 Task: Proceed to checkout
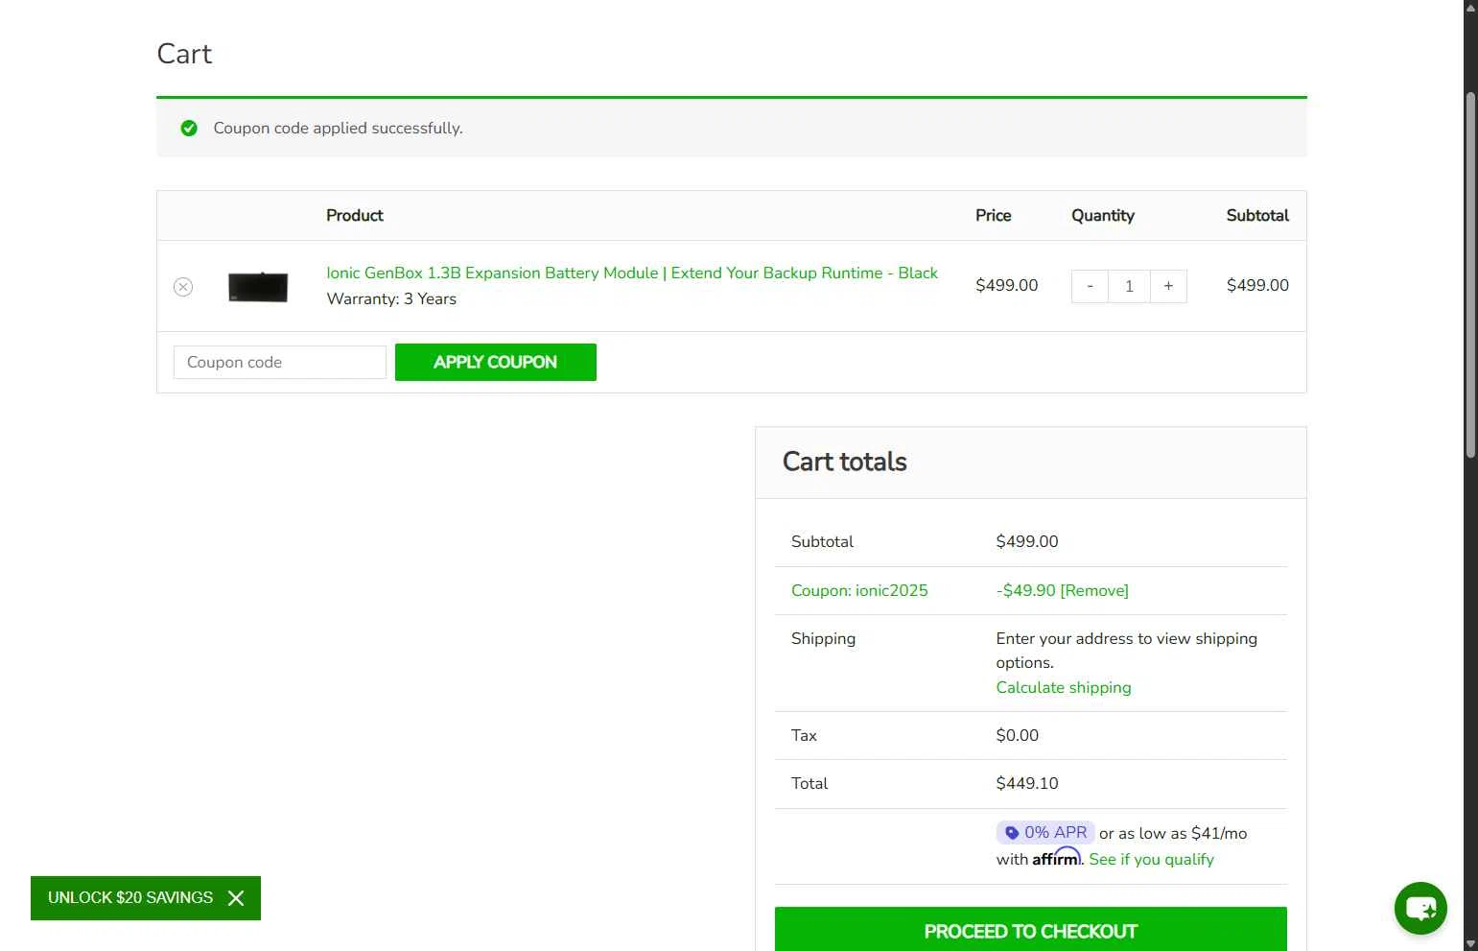click(x=1031, y=930)
